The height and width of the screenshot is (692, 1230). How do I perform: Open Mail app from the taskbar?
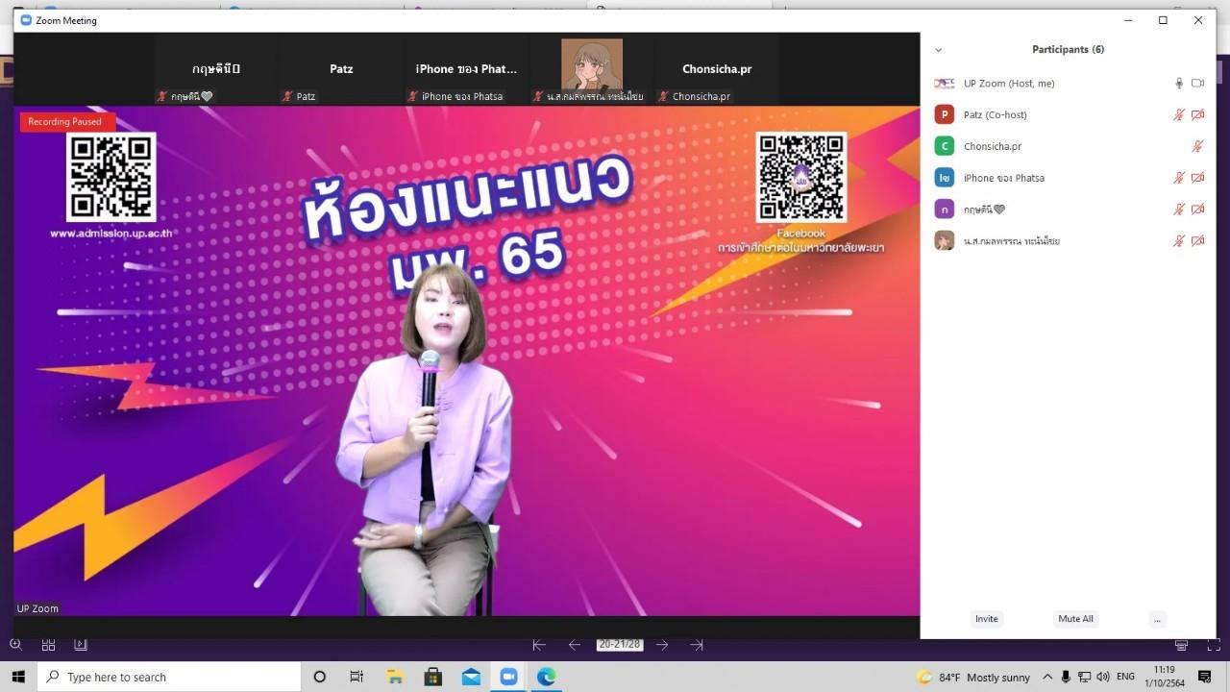coord(471,677)
